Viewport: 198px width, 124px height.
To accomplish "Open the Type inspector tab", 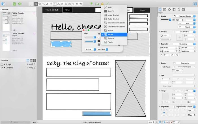I will coord(165,9).
